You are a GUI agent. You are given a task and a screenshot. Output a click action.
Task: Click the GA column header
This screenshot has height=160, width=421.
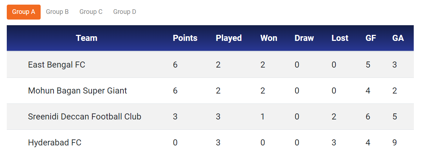click(x=398, y=38)
